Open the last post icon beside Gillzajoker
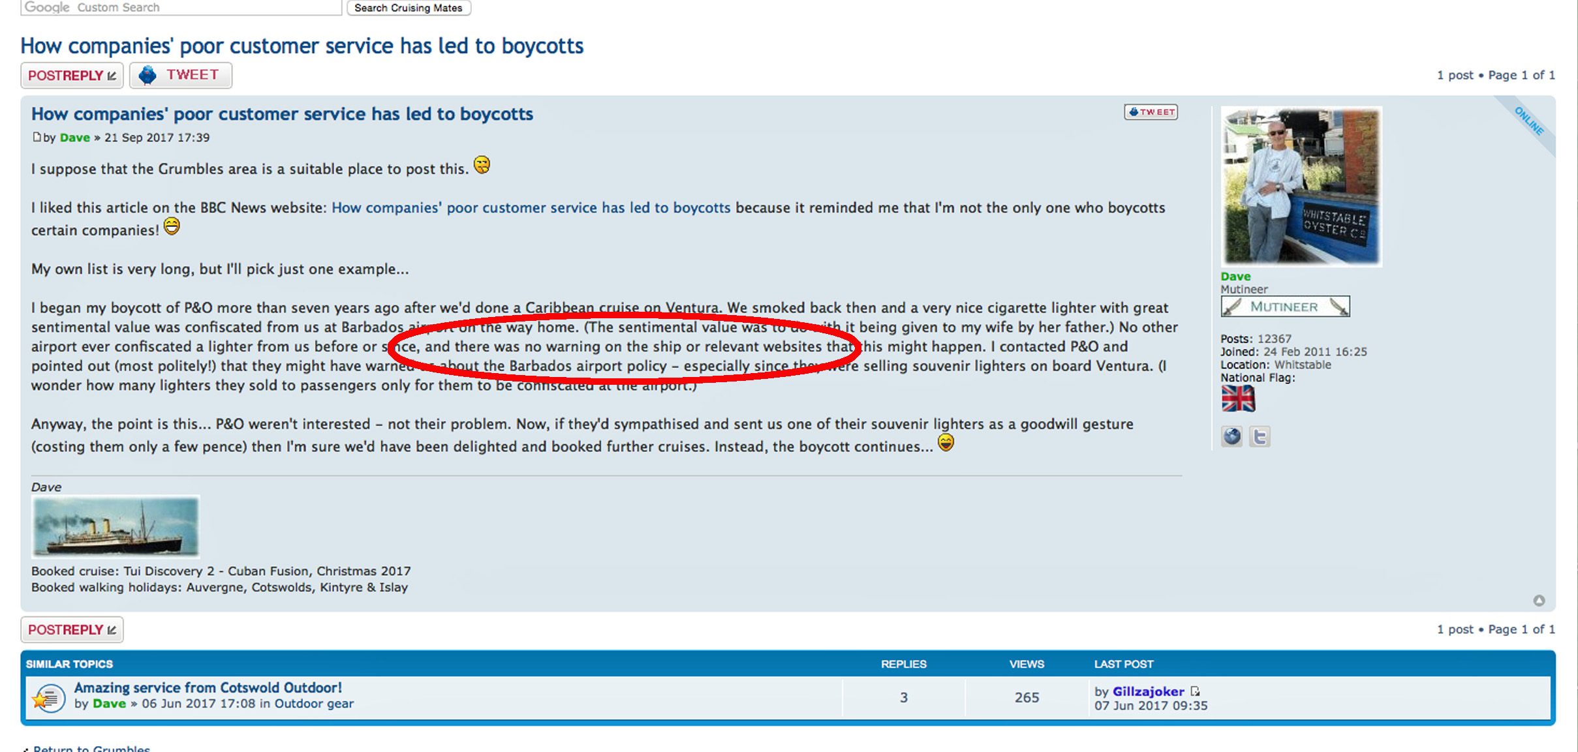Image resolution: width=1578 pixels, height=752 pixels. [x=1195, y=691]
